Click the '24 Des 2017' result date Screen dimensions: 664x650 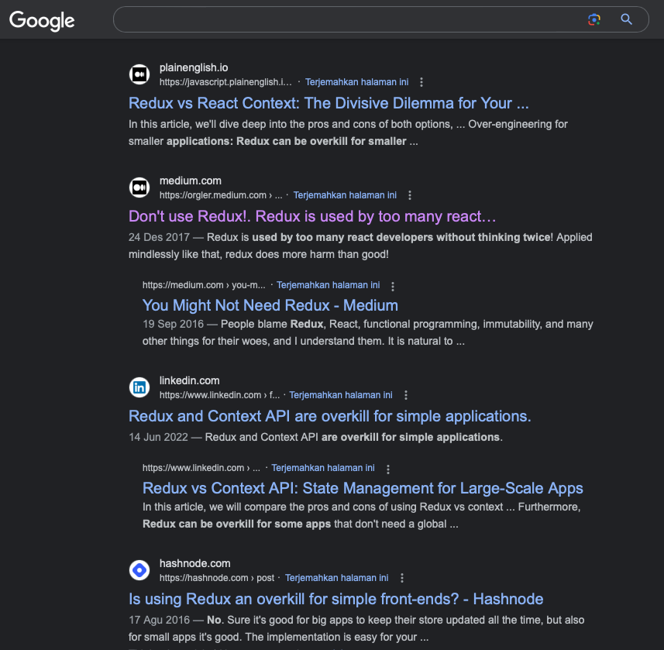[159, 238]
